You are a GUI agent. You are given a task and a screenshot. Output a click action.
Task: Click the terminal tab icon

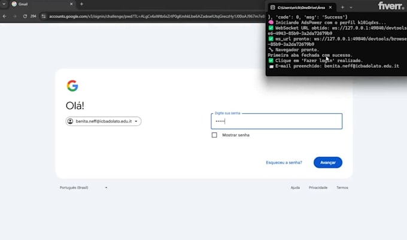pos(272,8)
